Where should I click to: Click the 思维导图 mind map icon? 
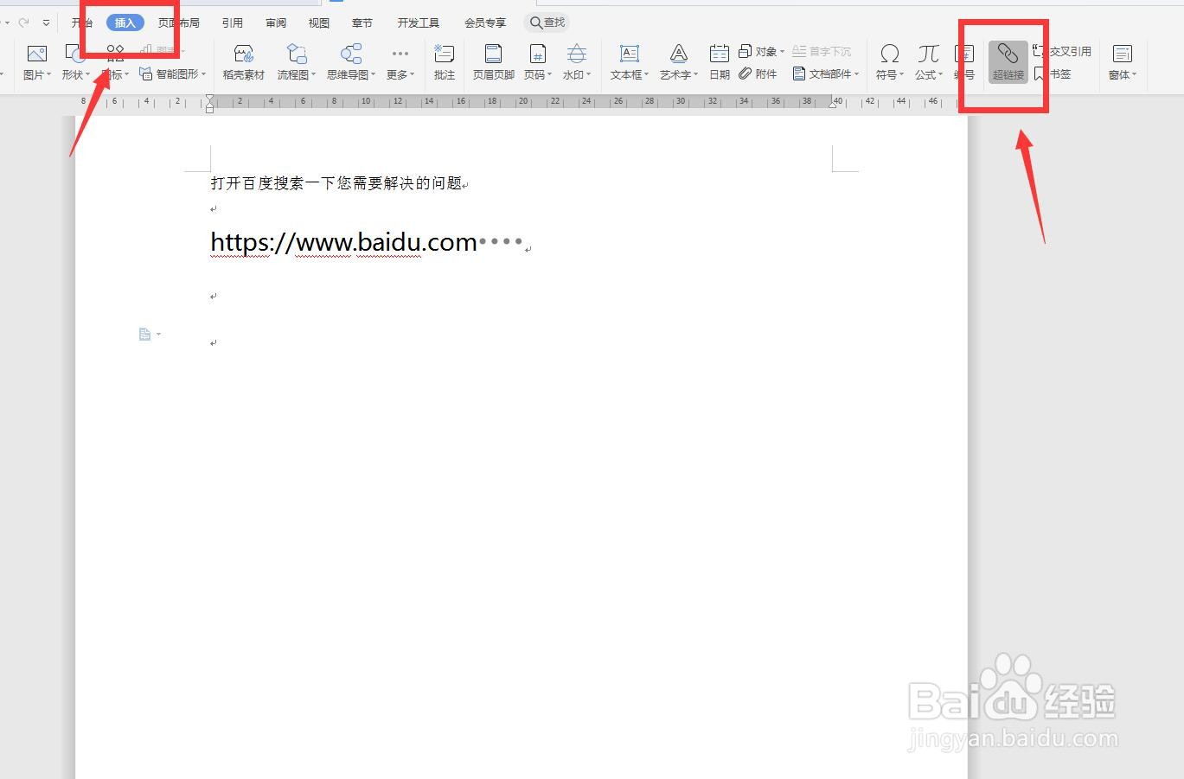point(350,54)
